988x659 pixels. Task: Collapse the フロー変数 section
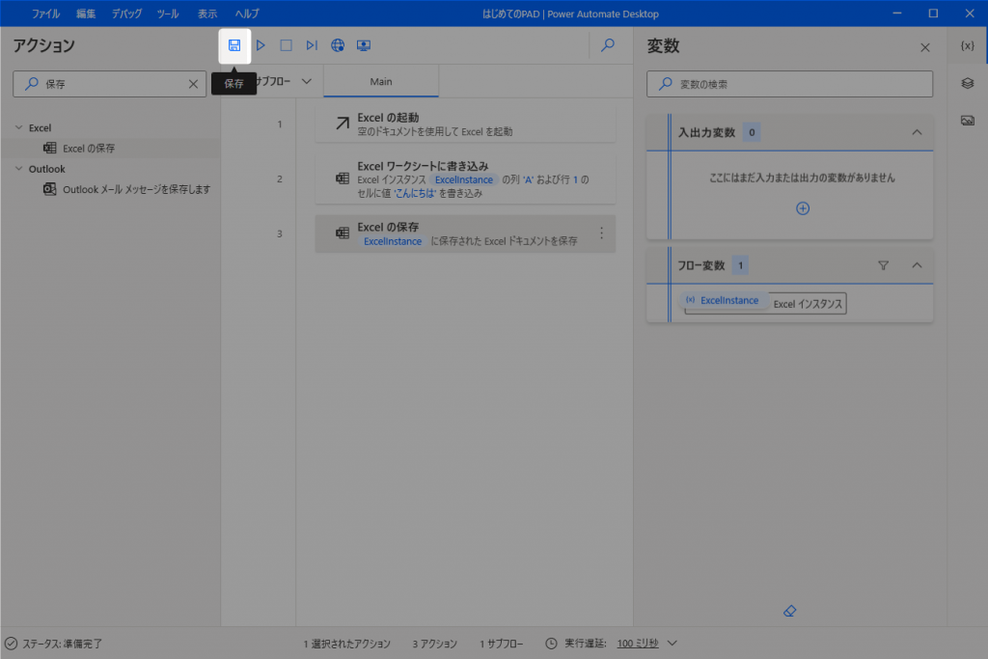point(917,265)
